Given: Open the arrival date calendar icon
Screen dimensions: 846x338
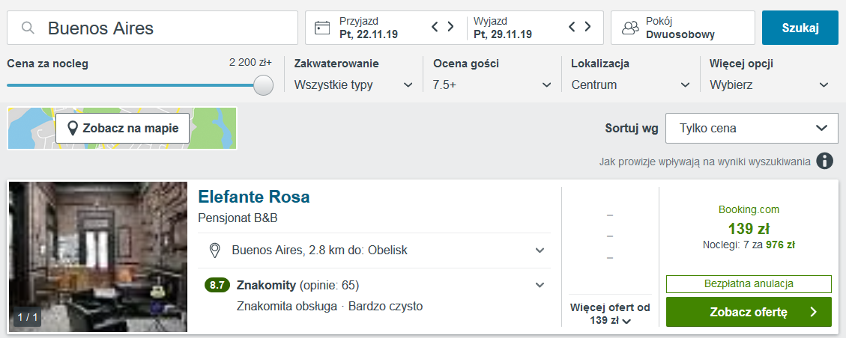Looking at the screenshot, I should click(322, 28).
